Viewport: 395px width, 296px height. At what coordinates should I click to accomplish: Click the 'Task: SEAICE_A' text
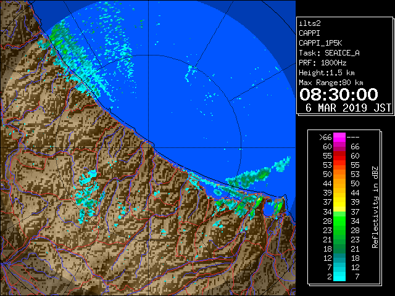point(329,53)
